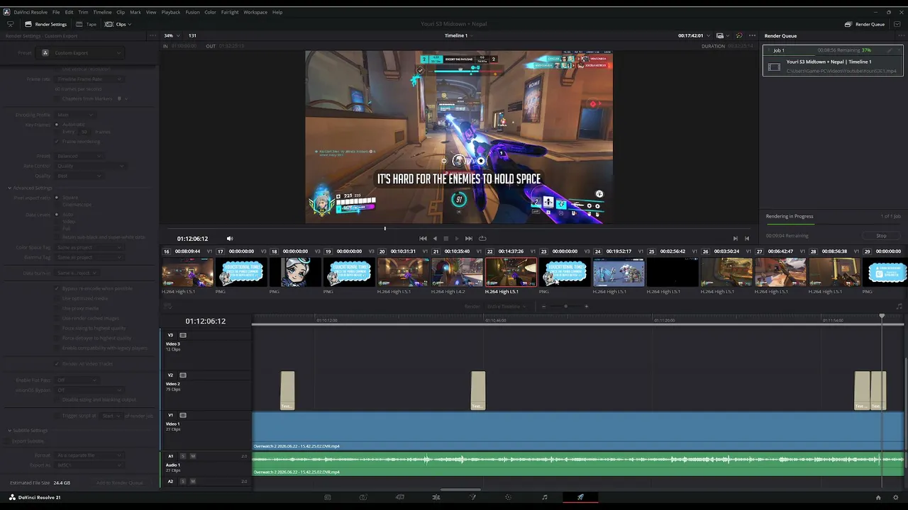The image size is (908, 510).
Task: Open the Timeline 1 name dropdown
Action: [458, 35]
